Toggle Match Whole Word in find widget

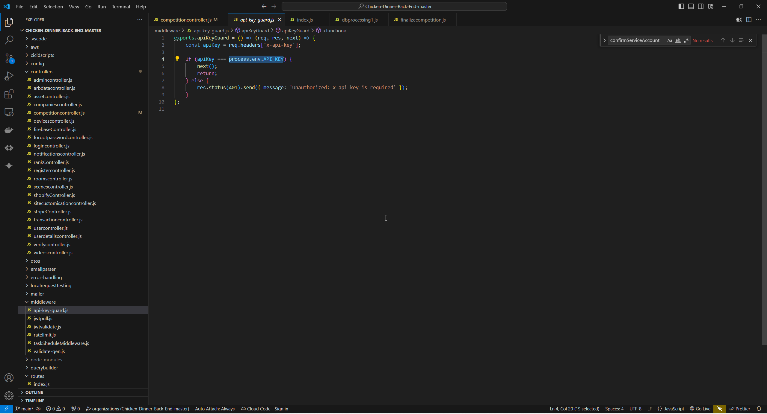(678, 40)
